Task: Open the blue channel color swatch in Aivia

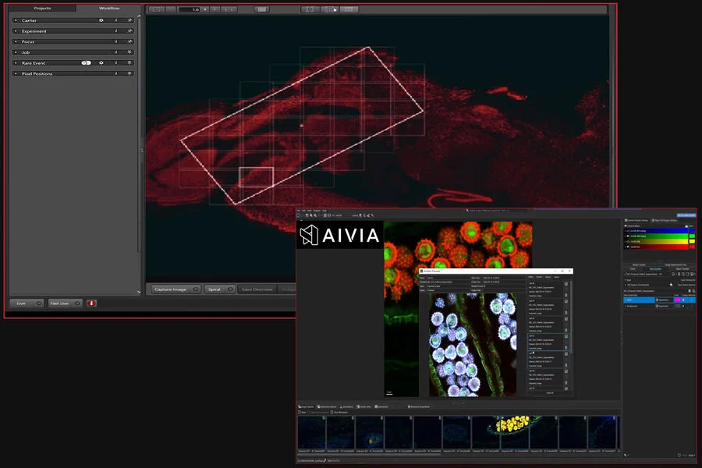Action: (692, 231)
